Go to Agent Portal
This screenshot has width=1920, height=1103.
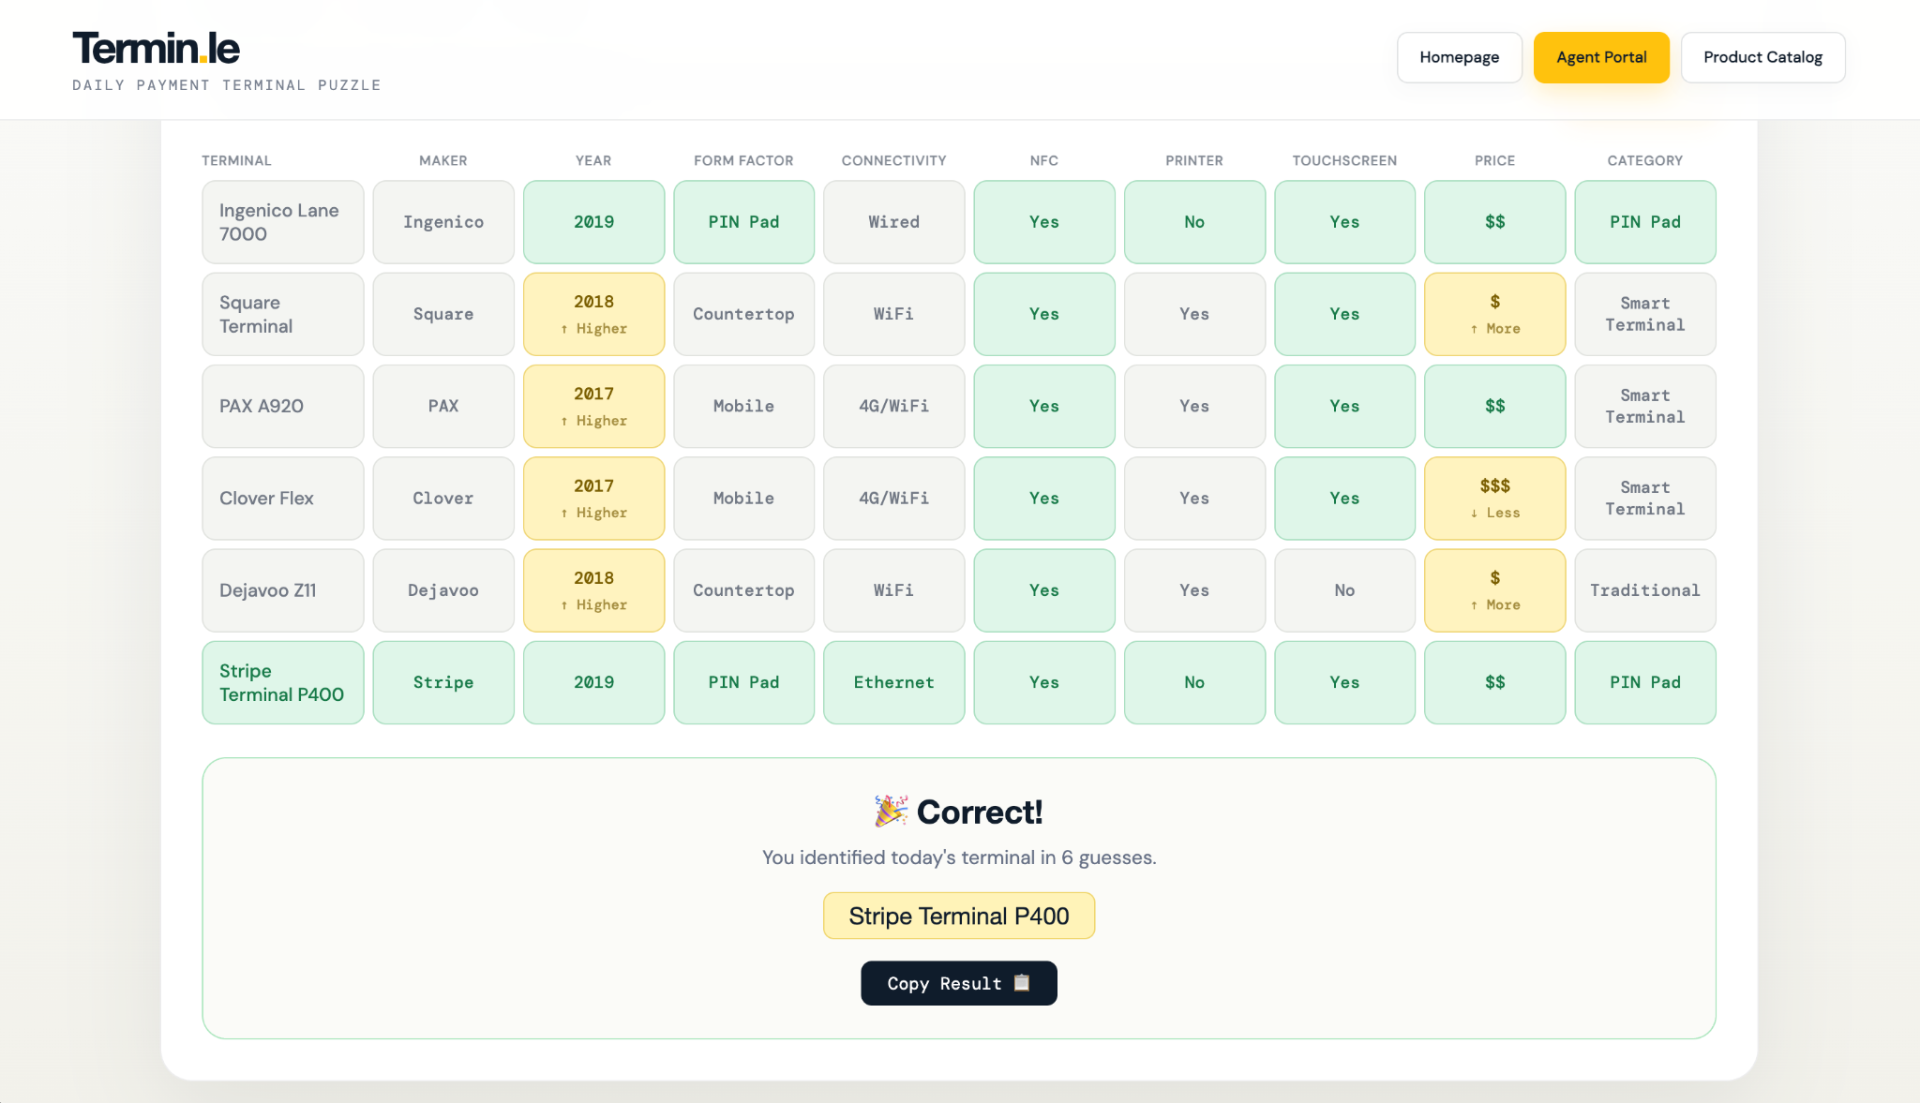point(1601,57)
